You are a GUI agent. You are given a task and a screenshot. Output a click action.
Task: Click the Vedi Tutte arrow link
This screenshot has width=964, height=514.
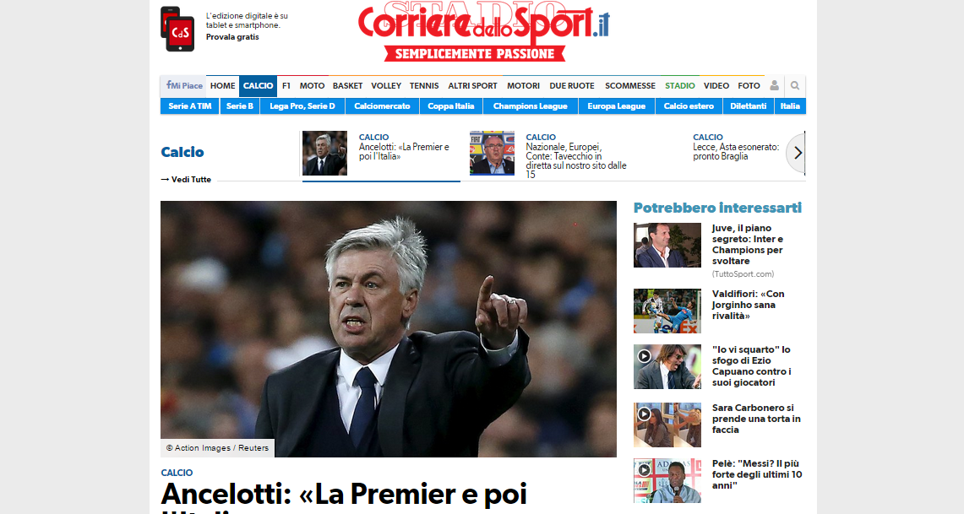tap(186, 179)
